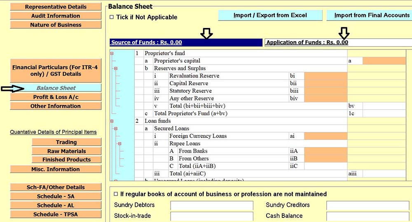Tick the 'Tick if Not Applicable' checkbox

coord(112,17)
